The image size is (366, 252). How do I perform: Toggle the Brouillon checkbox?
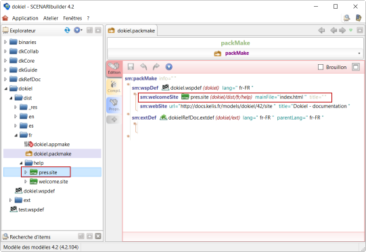(321, 67)
